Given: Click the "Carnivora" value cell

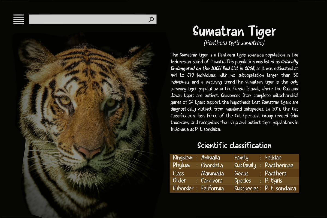Looking at the screenshot, I should (x=212, y=180).
